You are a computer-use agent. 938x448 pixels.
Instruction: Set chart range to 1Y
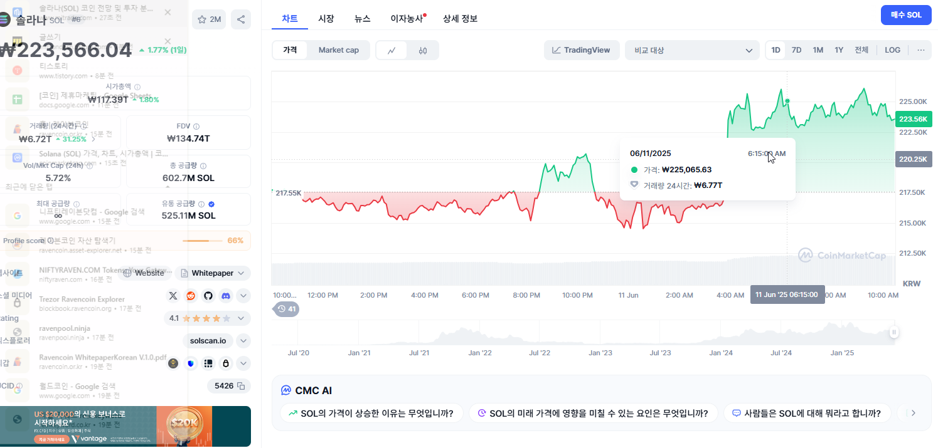pos(839,50)
